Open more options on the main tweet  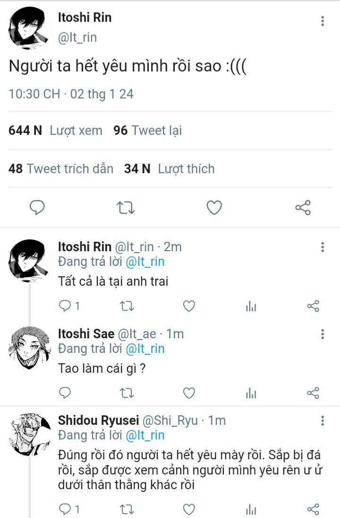(323, 21)
